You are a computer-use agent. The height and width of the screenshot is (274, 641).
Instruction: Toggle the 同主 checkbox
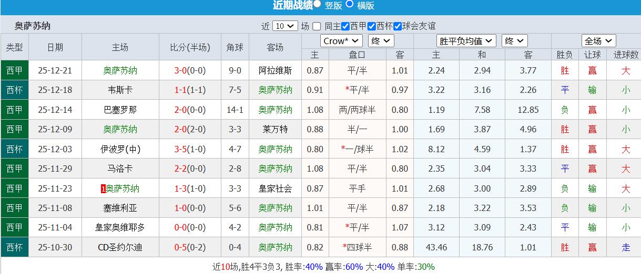tap(317, 26)
